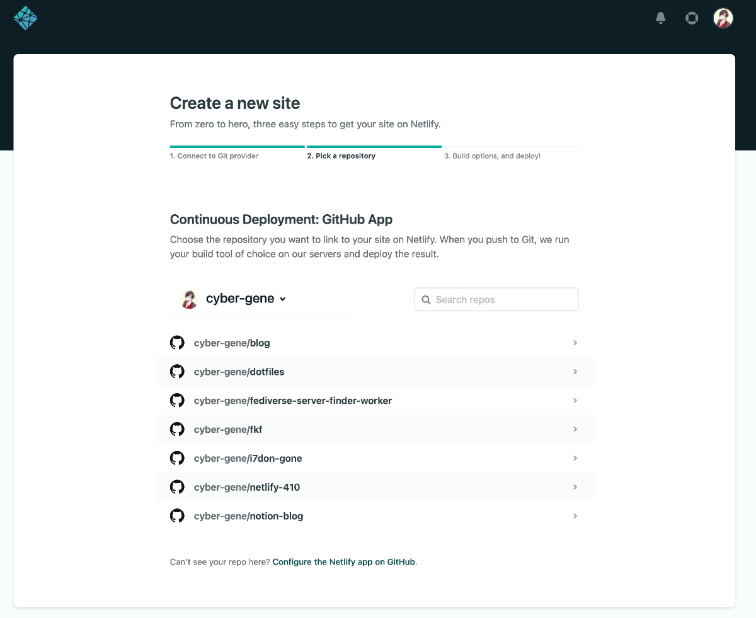Open the cyber-gene account dropdown

click(282, 299)
